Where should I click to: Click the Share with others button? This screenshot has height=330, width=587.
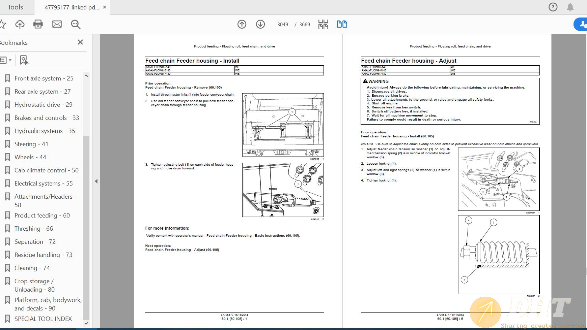point(581,24)
